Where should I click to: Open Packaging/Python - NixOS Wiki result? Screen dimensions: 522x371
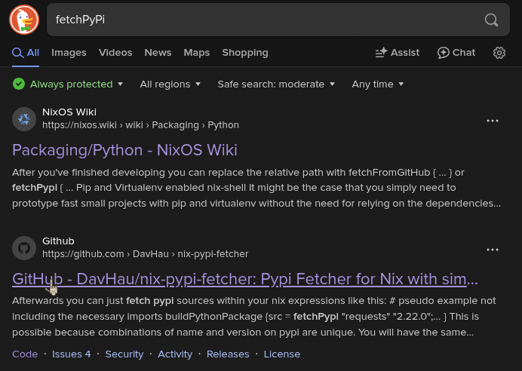[124, 150]
